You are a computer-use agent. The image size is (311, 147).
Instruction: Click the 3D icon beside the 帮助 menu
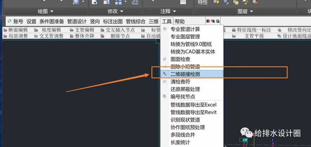pyautogui.click(x=208, y=21)
